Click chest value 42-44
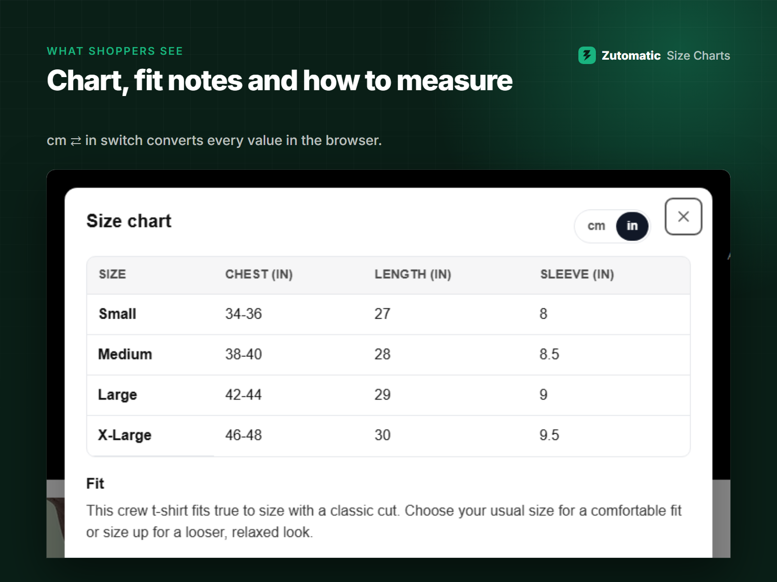 coord(243,395)
